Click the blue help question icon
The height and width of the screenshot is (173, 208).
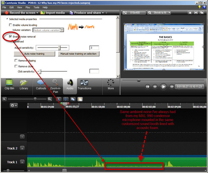pos(204,7)
